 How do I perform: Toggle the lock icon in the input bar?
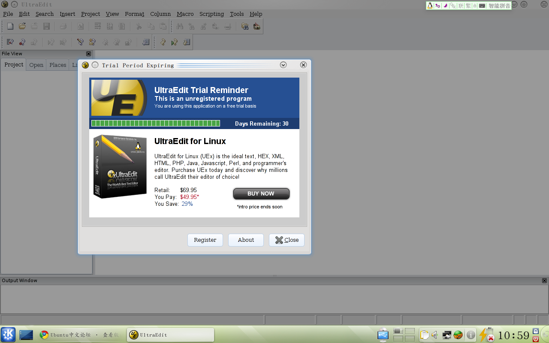point(475,6)
